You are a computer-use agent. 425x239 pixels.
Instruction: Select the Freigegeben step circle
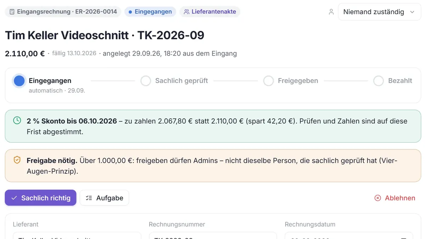coord(268,81)
